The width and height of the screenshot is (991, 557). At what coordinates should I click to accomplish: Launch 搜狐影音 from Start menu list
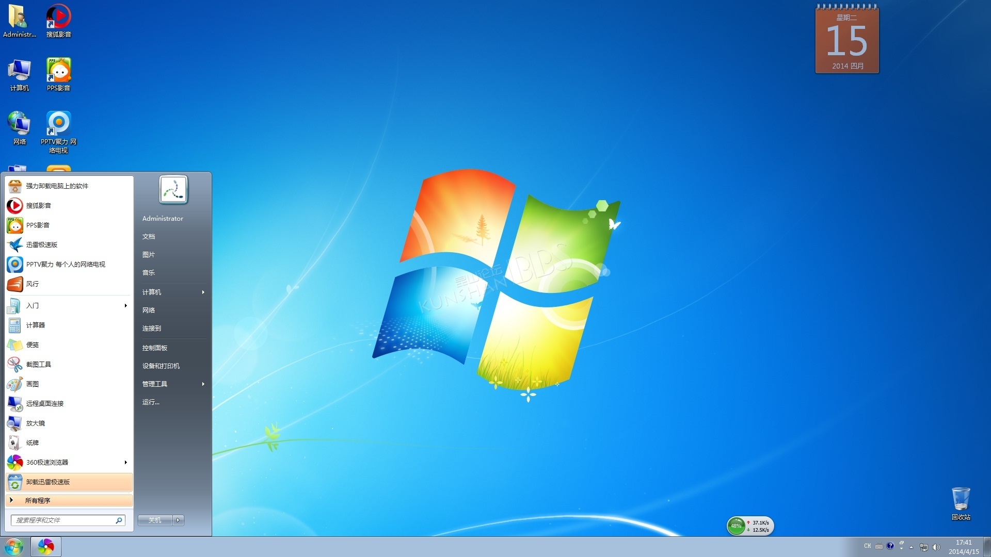click(69, 206)
